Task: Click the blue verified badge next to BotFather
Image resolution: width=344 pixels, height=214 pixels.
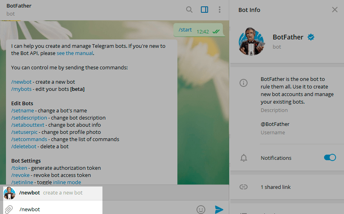Action: [x=311, y=37]
